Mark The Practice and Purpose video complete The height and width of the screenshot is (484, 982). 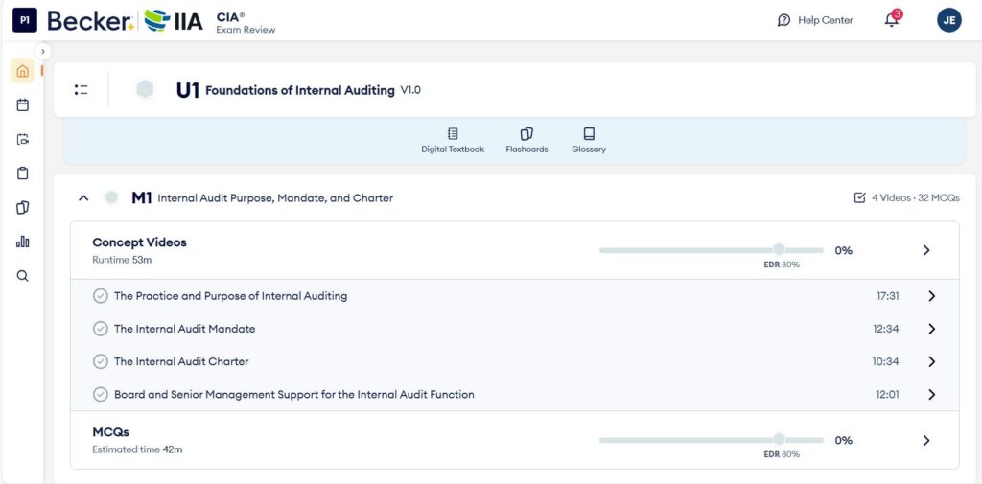pos(100,296)
